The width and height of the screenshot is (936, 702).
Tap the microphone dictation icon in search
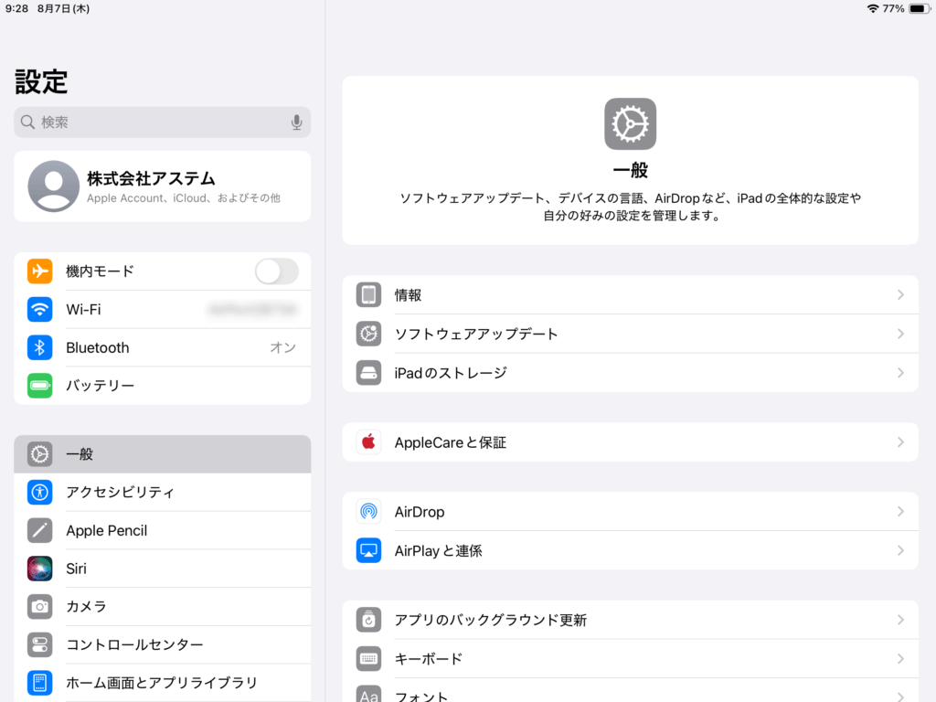[x=297, y=122]
